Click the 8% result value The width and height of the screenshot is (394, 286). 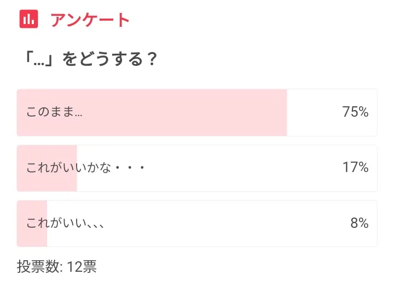[359, 224]
